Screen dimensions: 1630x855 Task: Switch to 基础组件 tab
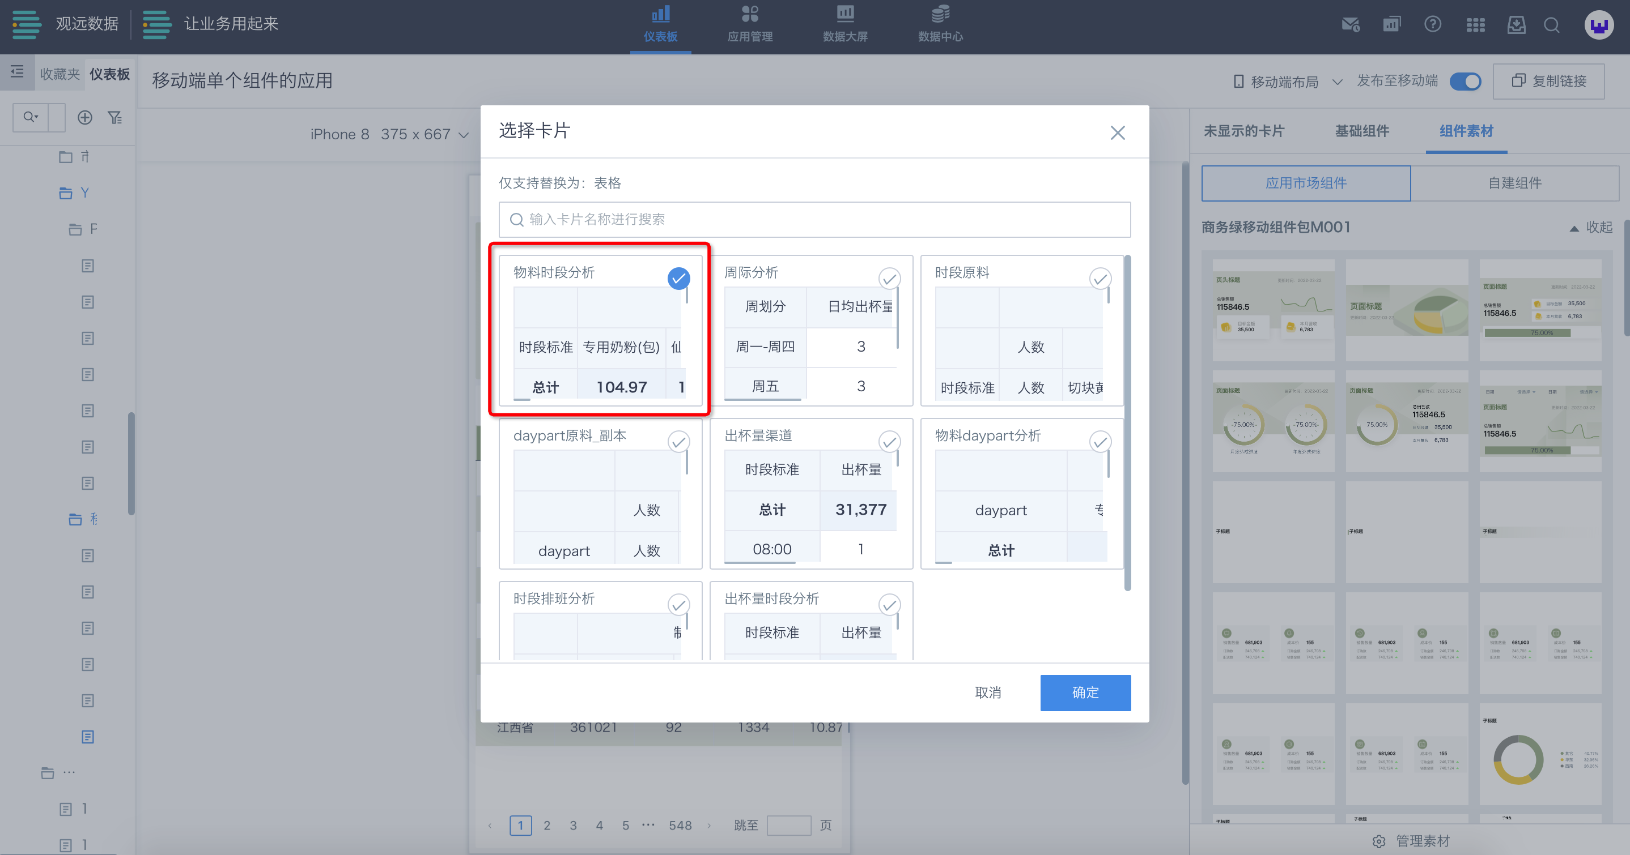[x=1362, y=131]
